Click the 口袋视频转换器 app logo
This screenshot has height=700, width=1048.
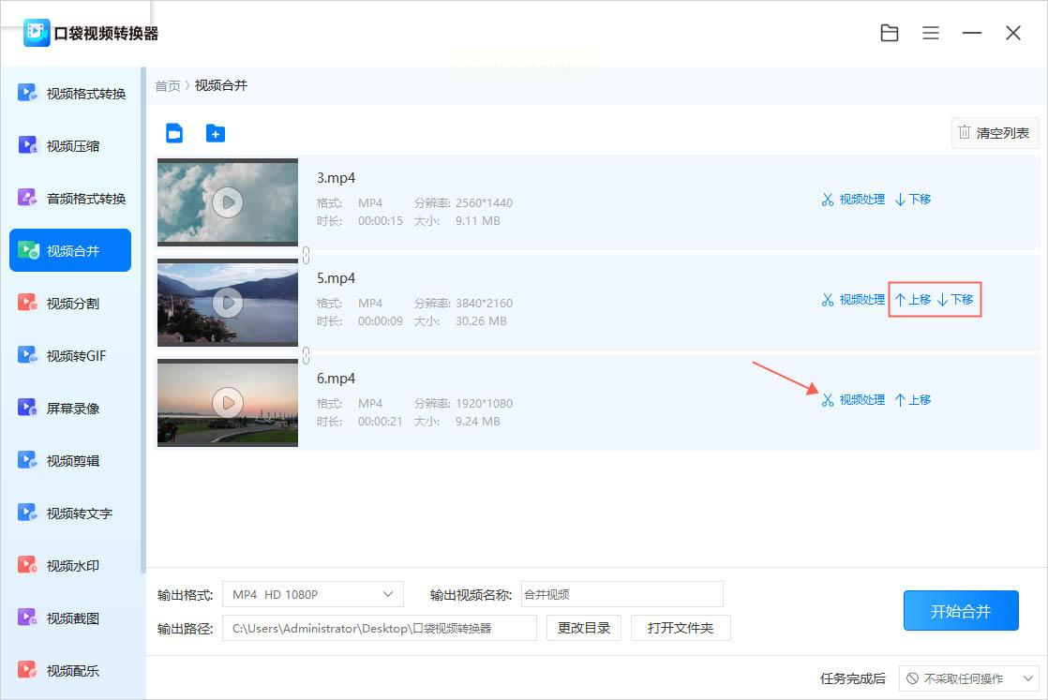(x=37, y=33)
